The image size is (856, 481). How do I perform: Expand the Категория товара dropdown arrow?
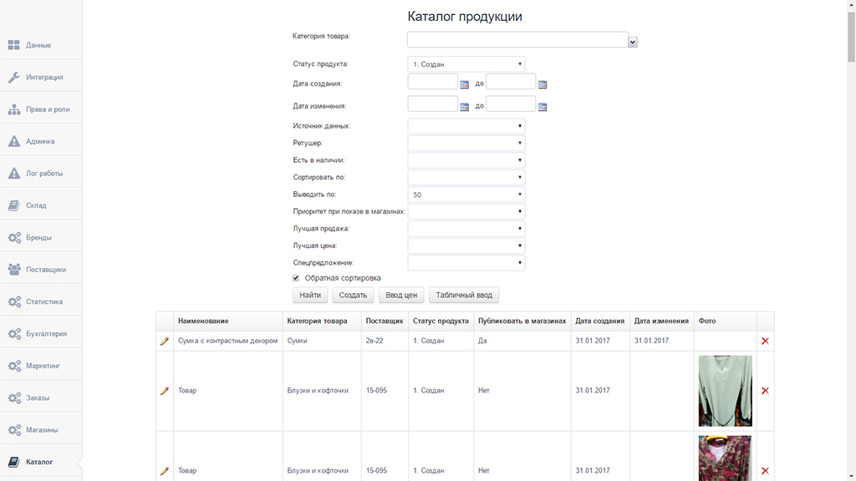pos(633,42)
